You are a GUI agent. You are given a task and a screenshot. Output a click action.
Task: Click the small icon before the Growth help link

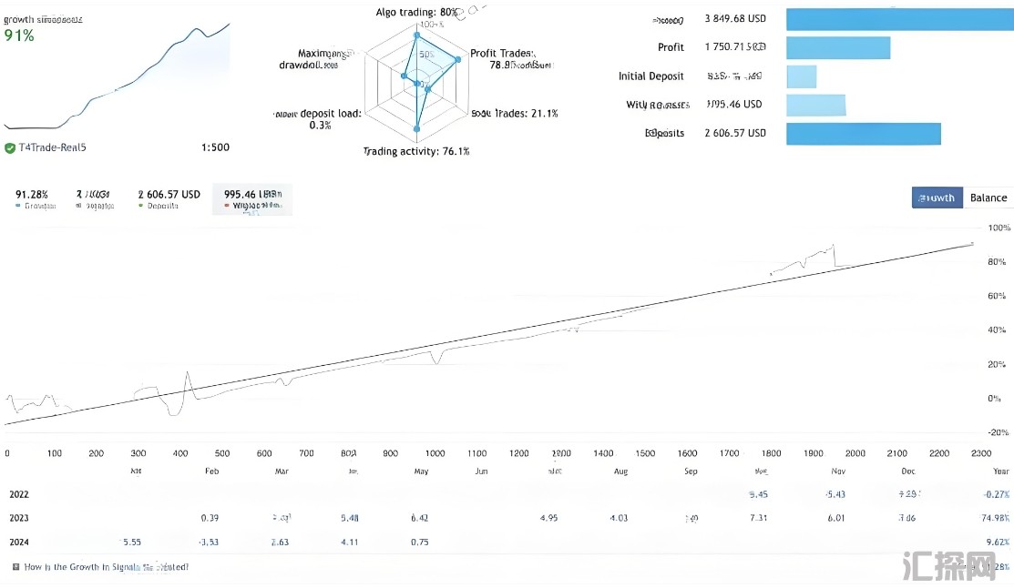click(16, 567)
